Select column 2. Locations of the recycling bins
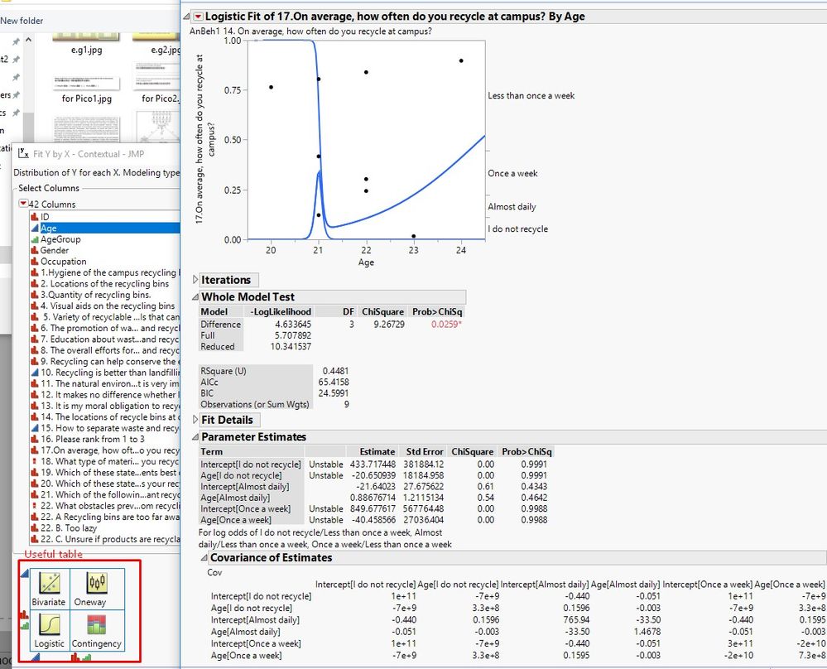827x669 pixels. [105, 283]
